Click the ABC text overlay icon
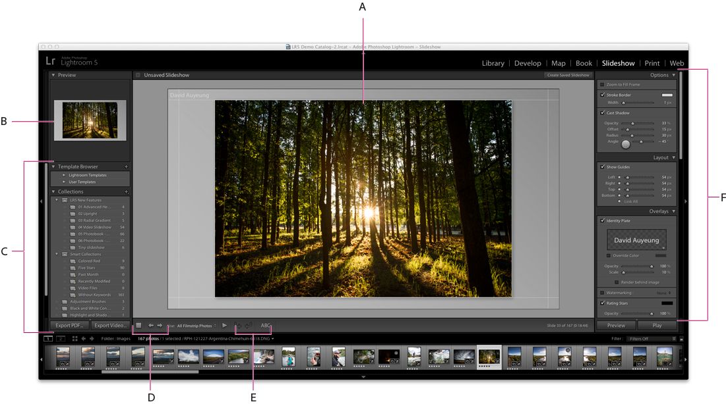726x404 pixels. 265,324
